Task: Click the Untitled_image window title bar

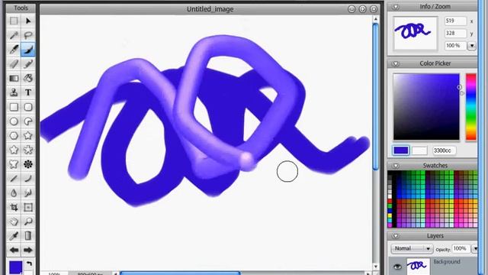Action: pyautogui.click(x=210, y=9)
